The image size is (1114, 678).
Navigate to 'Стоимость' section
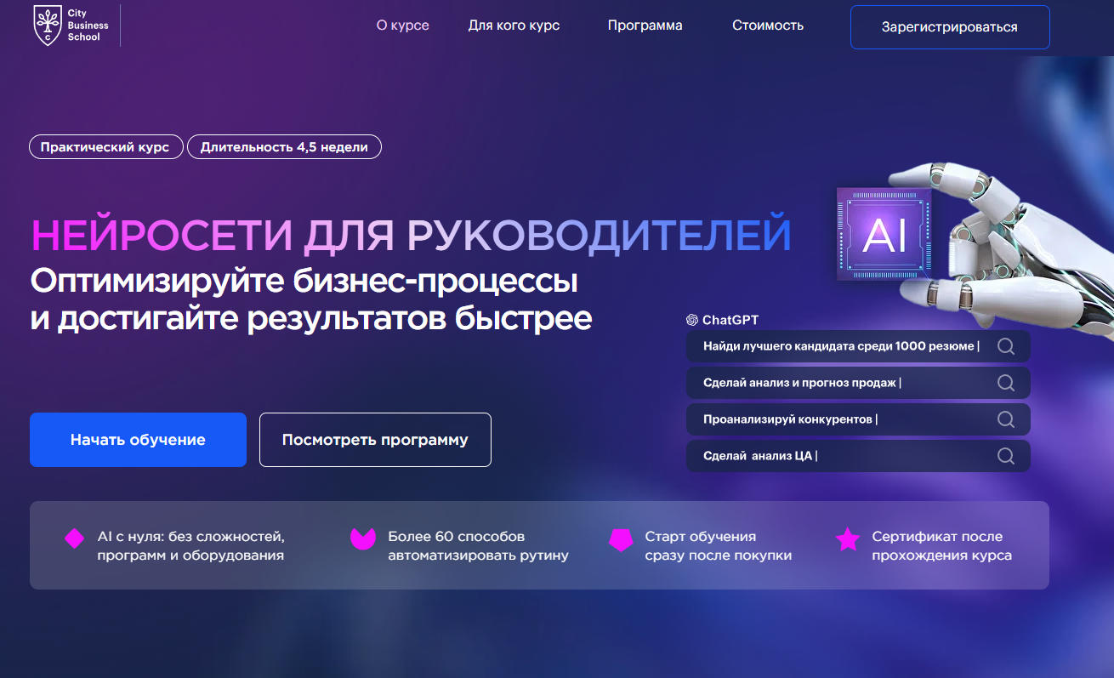click(768, 26)
